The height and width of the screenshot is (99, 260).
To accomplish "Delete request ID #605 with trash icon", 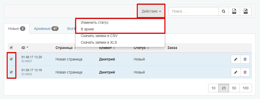I will pos(245,72).
